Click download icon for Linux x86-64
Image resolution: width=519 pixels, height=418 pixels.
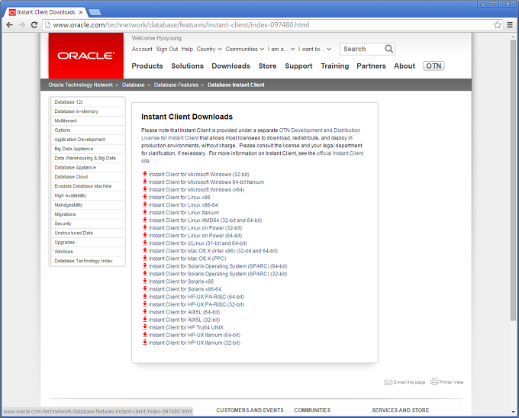(145, 204)
